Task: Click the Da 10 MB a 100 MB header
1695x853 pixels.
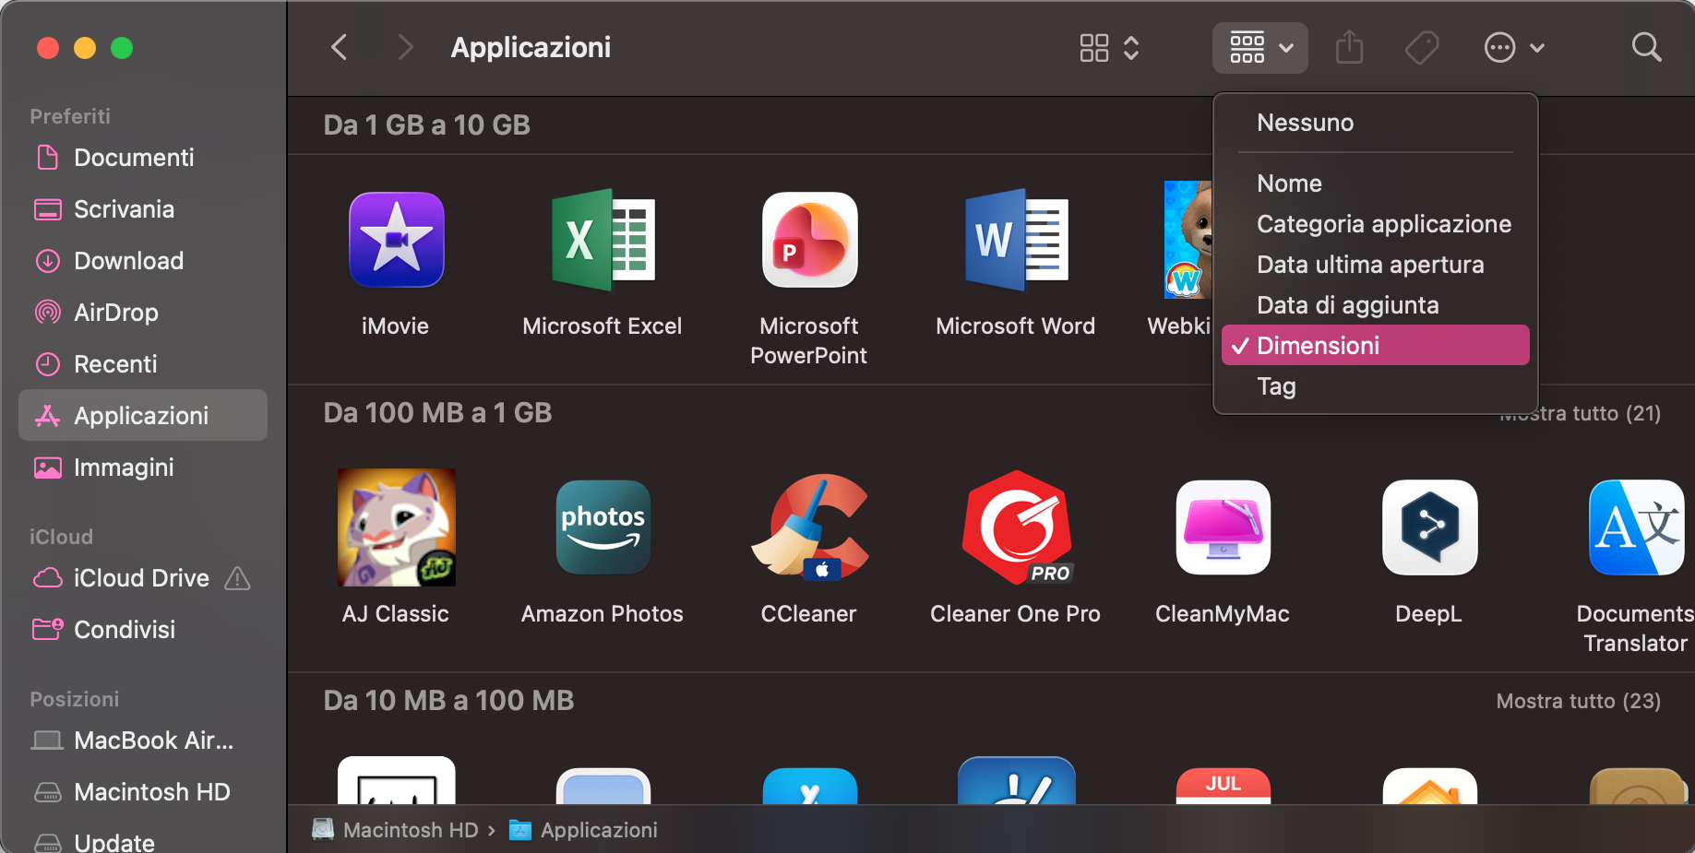Action: [448, 700]
